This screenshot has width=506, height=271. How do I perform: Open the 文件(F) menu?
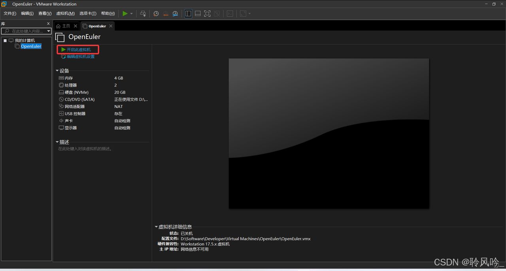[x=10, y=13]
